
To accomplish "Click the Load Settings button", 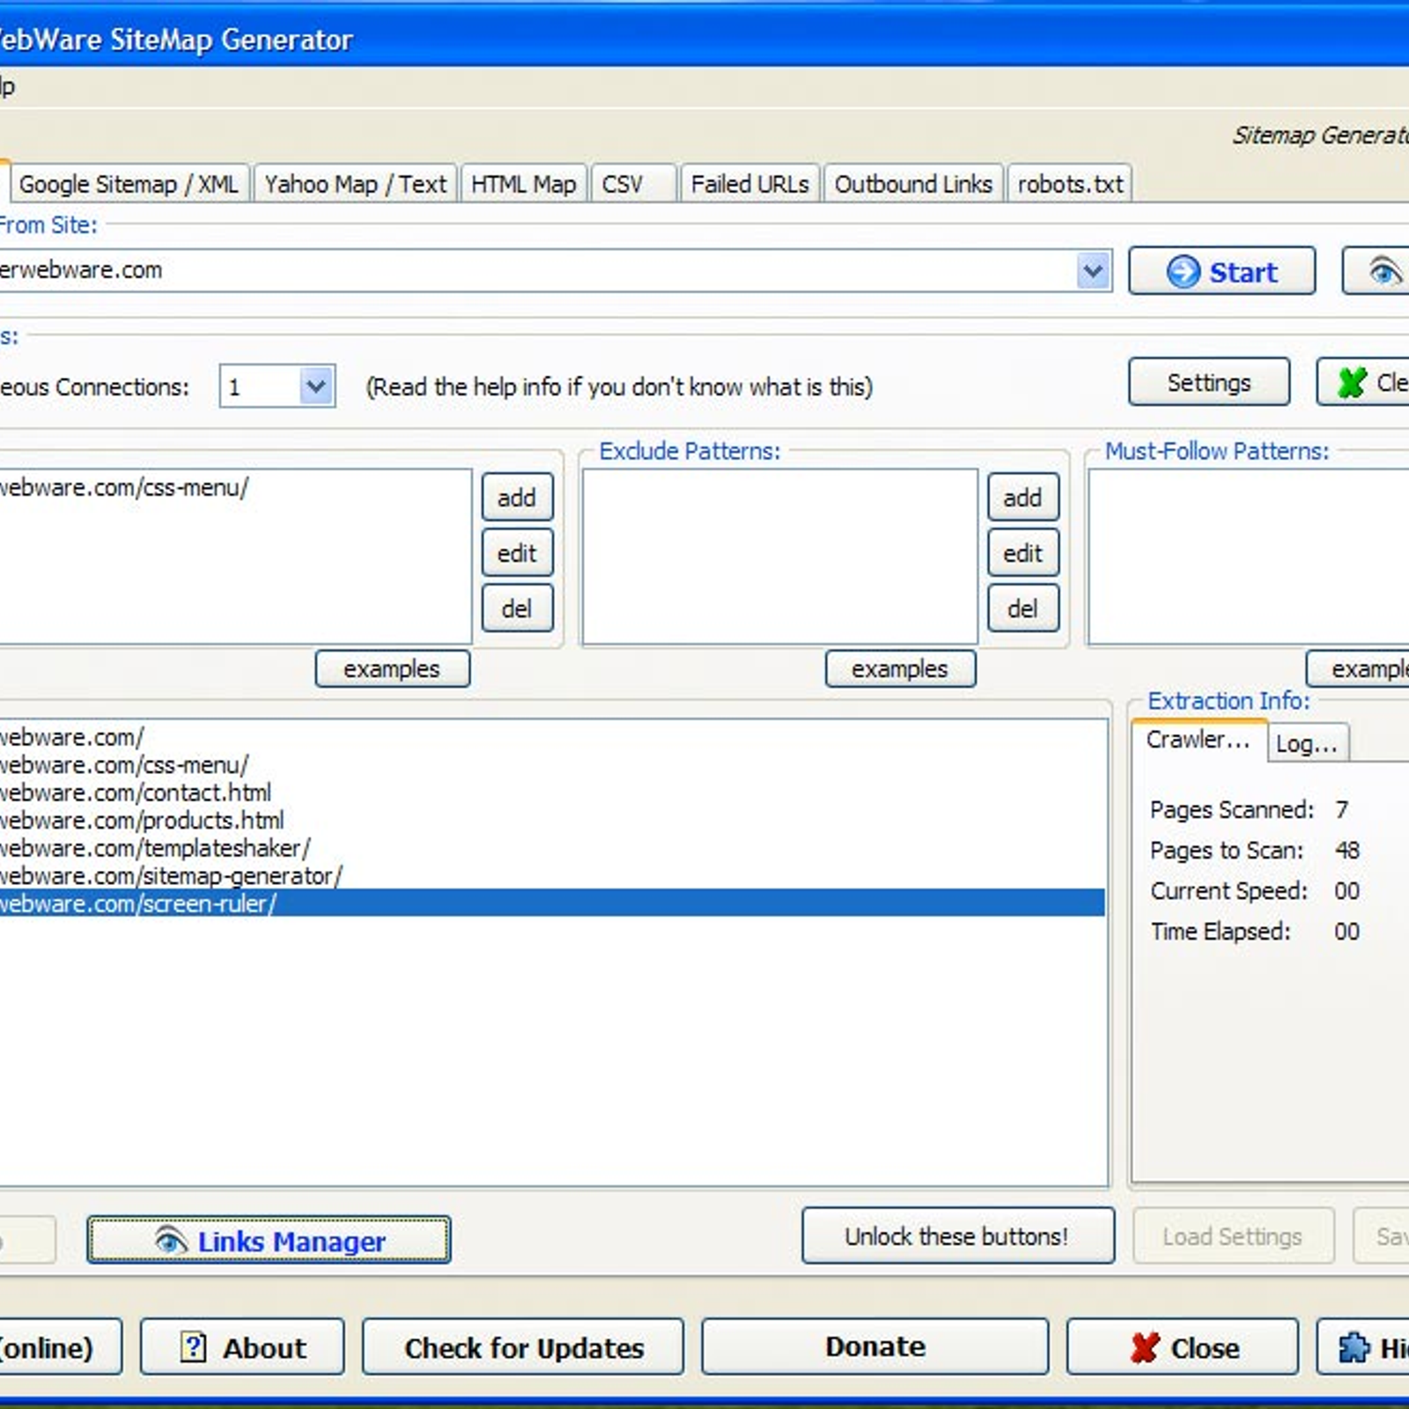I will (1233, 1236).
